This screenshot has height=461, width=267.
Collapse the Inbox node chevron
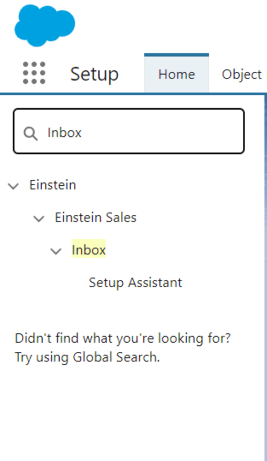point(56,251)
